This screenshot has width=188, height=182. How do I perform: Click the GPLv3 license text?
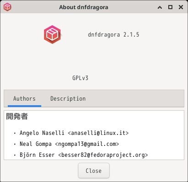click(80, 78)
